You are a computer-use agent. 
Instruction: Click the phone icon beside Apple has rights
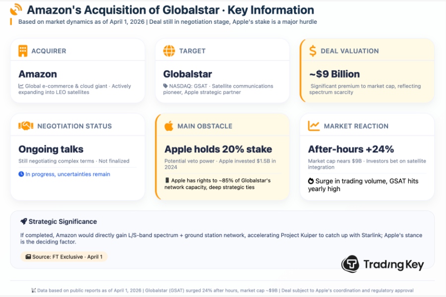click(x=167, y=181)
